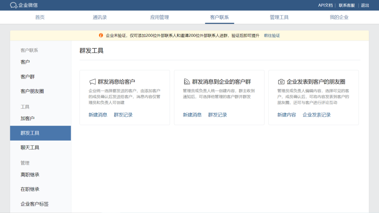The width and height of the screenshot is (379, 213).
Task: Open 聊天工具 sidebar item
Action: 40,147
